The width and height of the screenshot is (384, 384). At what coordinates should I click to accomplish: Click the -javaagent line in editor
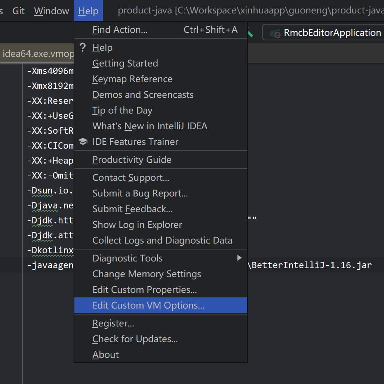50,265
